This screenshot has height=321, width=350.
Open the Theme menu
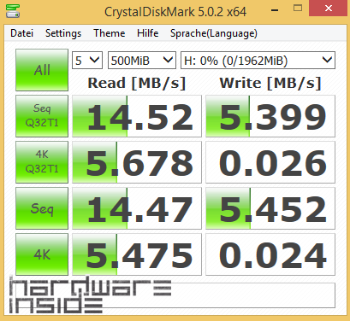point(110,33)
